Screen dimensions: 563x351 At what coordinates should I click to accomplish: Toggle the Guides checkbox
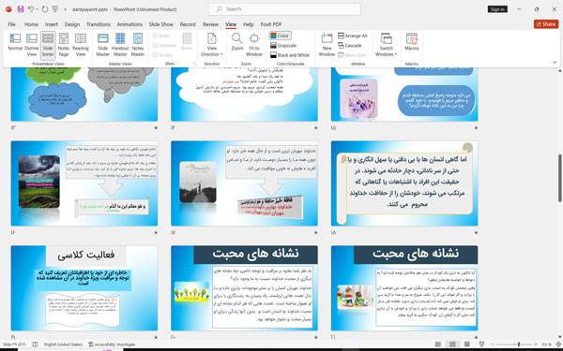(162, 55)
